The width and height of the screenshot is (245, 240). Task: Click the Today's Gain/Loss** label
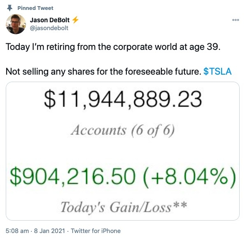point(124,207)
